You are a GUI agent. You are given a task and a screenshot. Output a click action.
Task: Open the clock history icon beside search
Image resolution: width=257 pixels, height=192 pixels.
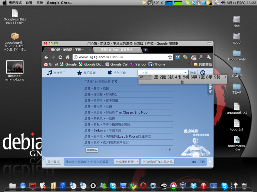(203, 73)
